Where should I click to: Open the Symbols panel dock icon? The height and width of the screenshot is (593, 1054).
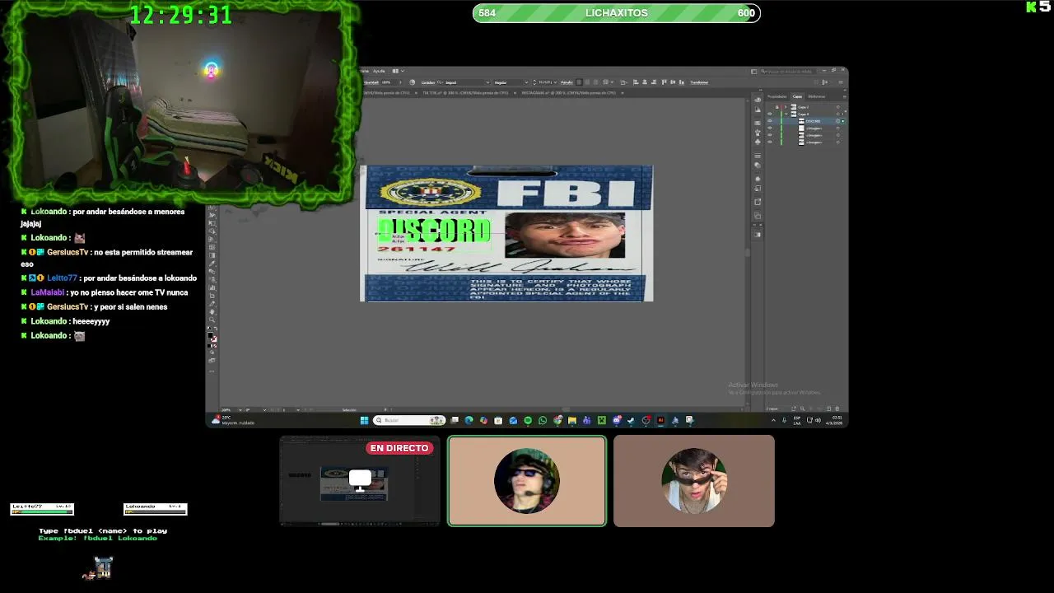(758, 142)
